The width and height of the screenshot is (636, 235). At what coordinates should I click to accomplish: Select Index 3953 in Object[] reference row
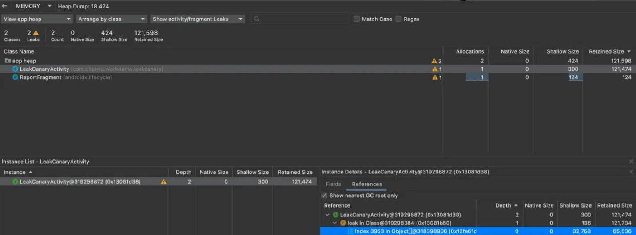[478, 231]
